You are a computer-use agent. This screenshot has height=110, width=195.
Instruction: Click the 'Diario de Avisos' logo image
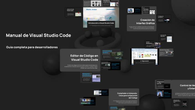pos(91,9)
